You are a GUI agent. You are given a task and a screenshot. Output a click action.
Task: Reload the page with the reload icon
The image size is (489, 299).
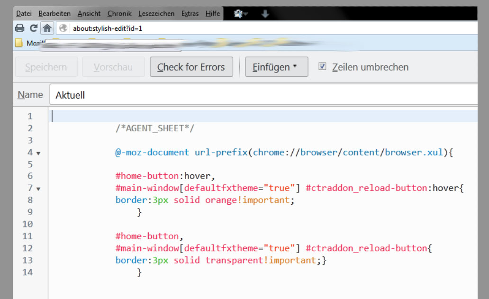click(34, 28)
